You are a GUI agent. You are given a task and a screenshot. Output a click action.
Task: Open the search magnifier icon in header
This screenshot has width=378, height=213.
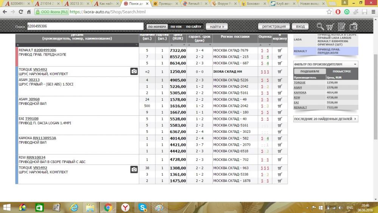coord(320,26)
